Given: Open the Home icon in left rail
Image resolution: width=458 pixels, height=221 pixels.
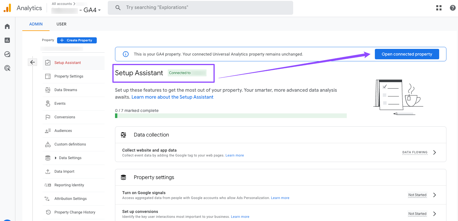Looking at the screenshot, I should pos(7,26).
